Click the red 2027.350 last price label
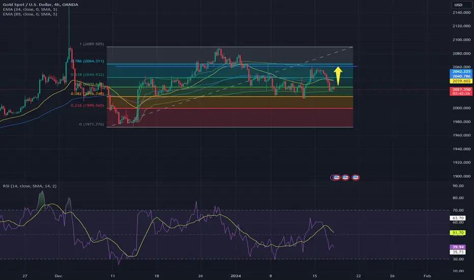Viewport: 474px width, 280px height. [x=461, y=90]
